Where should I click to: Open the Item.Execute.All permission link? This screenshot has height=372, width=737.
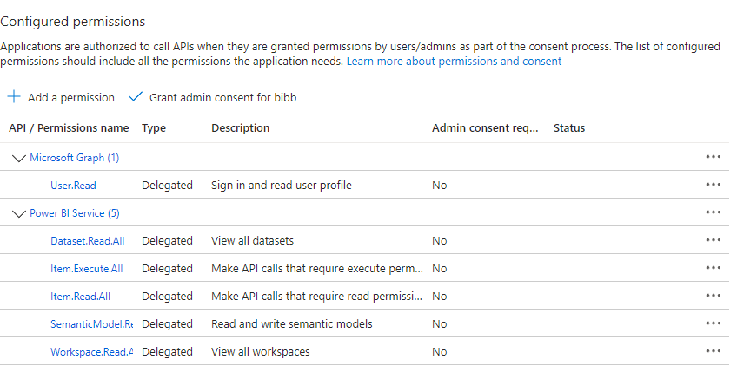click(87, 268)
